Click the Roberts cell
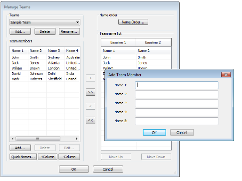 [x=36, y=79]
